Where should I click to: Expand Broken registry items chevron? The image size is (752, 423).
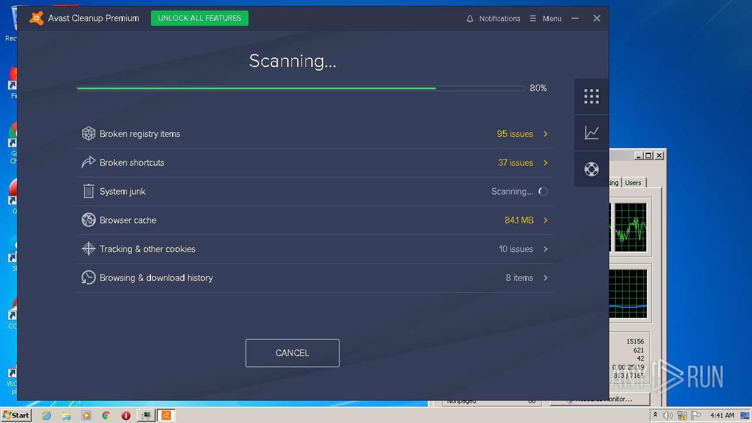[x=545, y=134]
